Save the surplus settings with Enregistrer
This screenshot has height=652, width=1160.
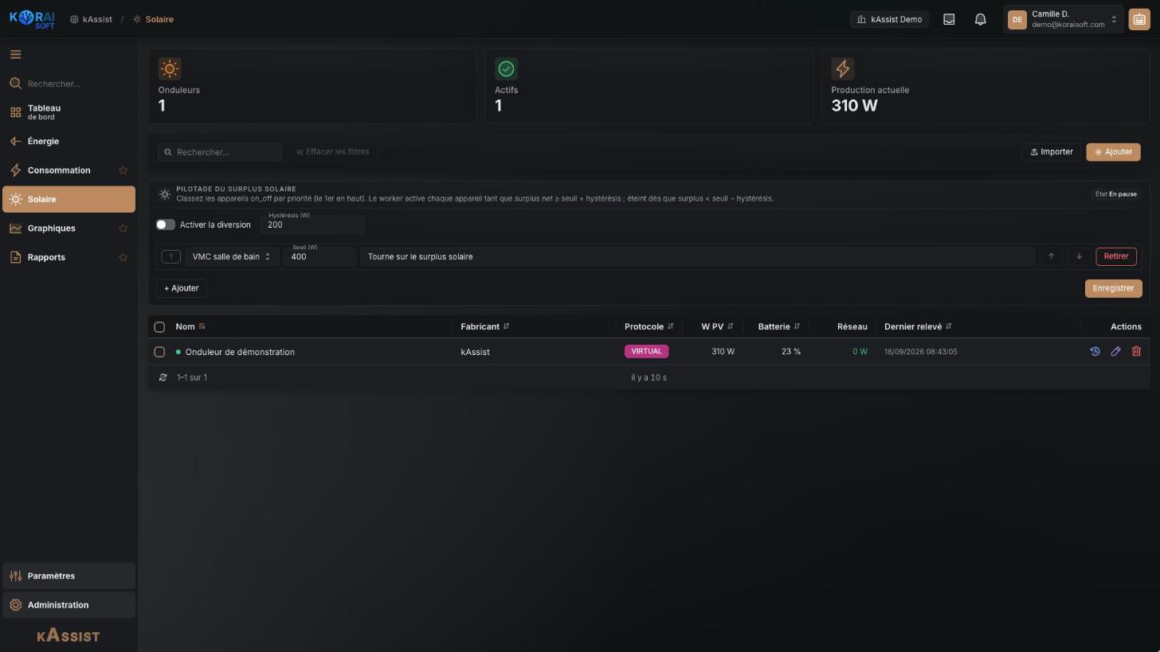coord(1113,288)
